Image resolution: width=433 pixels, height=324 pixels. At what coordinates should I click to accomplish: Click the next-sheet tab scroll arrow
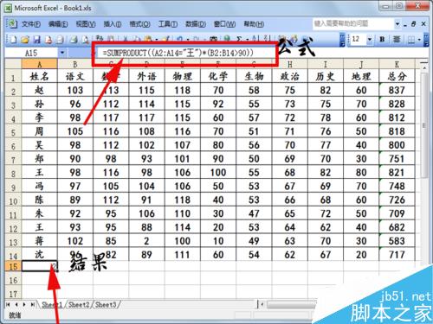pos(24,304)
